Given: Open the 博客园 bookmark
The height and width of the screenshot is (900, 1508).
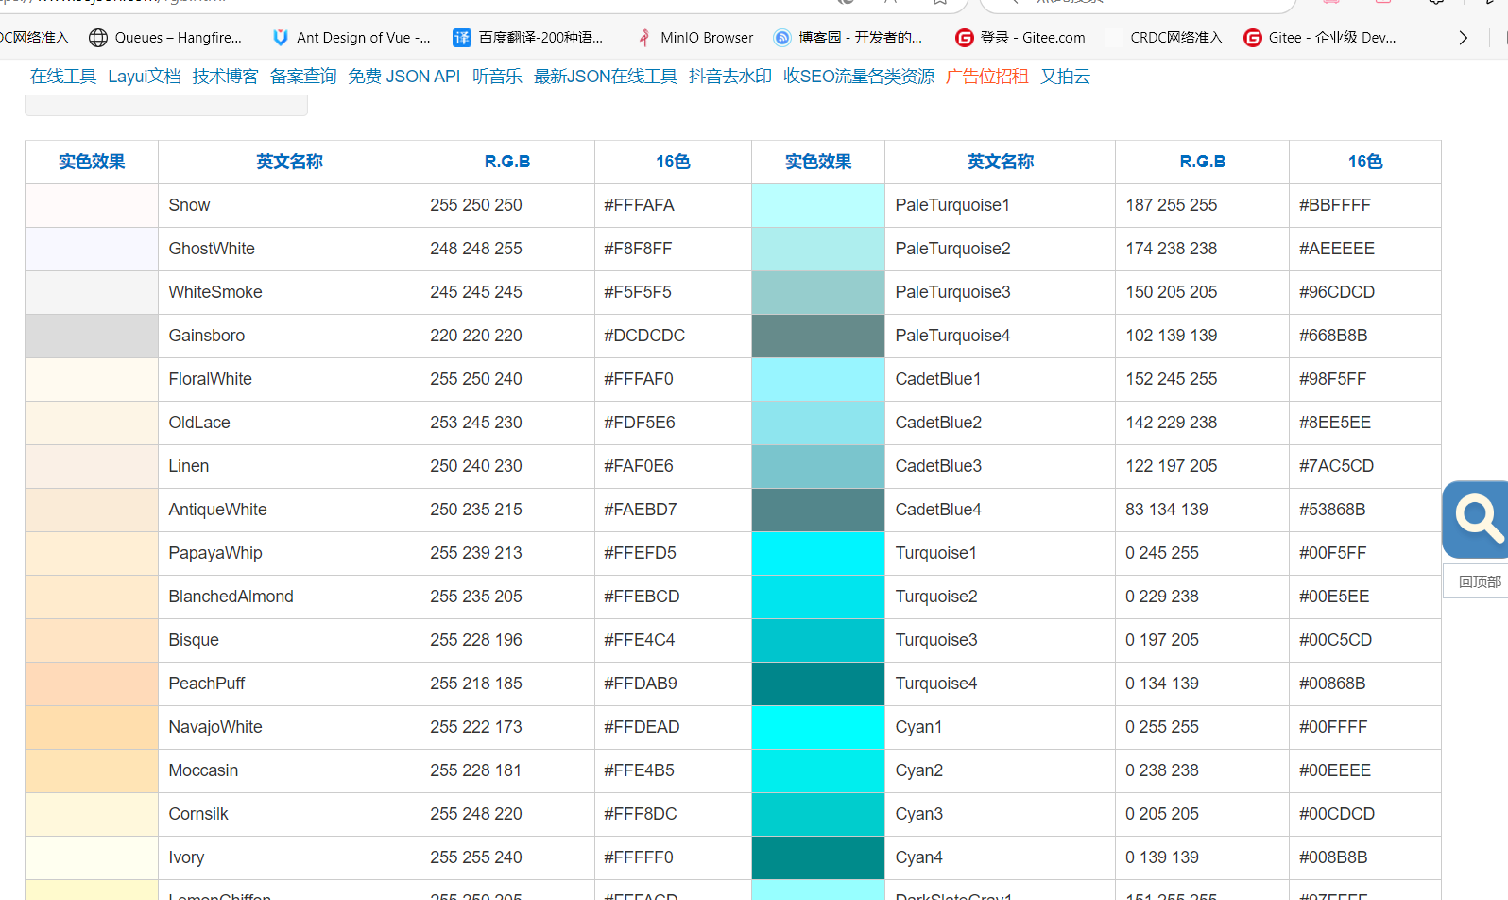Looking at the screenshot, I should [848, 38].
